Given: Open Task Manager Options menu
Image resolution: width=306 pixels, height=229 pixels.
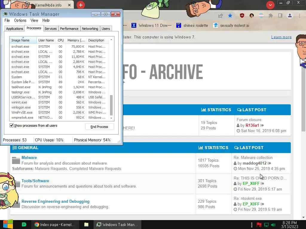Looking at the screenshot, I should click(x=20, y=20).
